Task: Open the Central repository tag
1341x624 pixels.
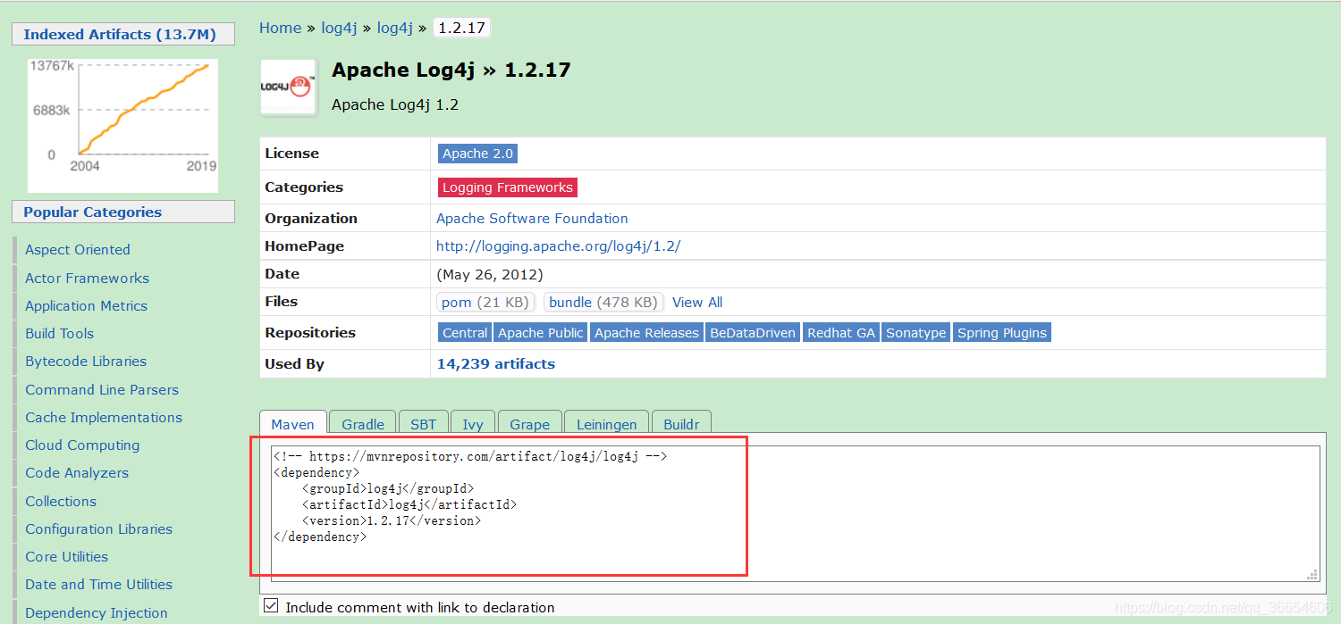Action: (465, 333)
